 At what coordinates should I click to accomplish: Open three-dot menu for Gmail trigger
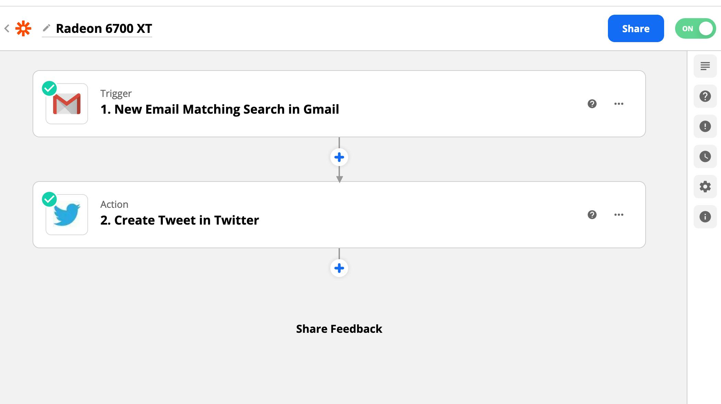coord(619,104)
